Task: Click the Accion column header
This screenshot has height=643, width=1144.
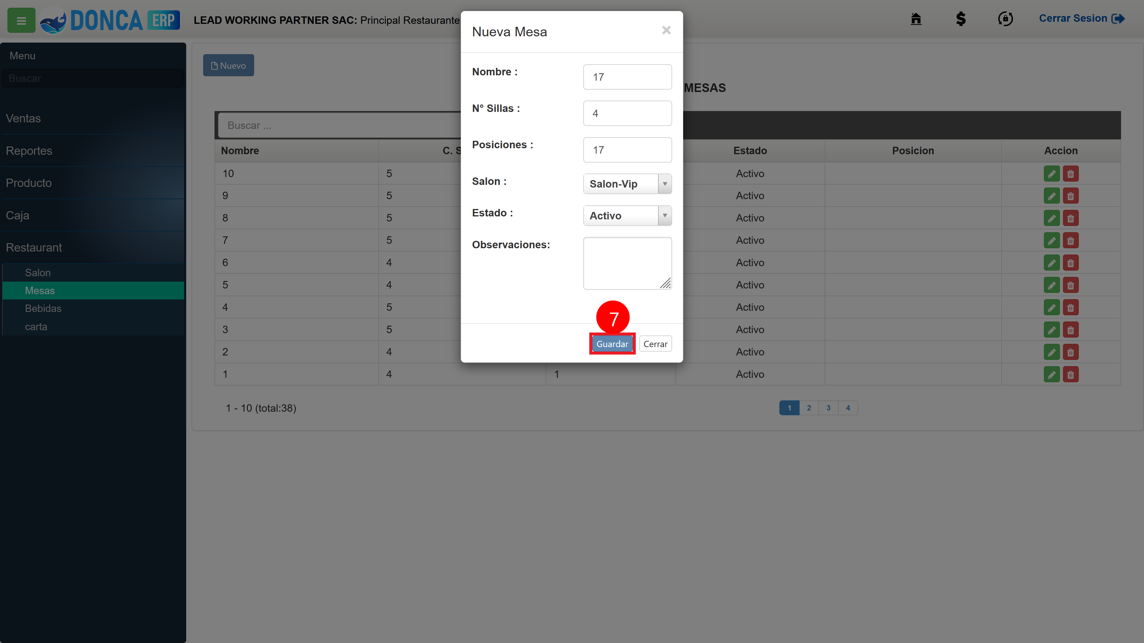Action: click(x=1061, y=150)
